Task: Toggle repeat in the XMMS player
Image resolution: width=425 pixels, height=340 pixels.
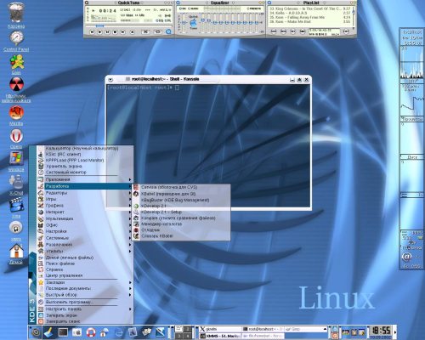Action: pyautogui.click(x=157, y=32)
